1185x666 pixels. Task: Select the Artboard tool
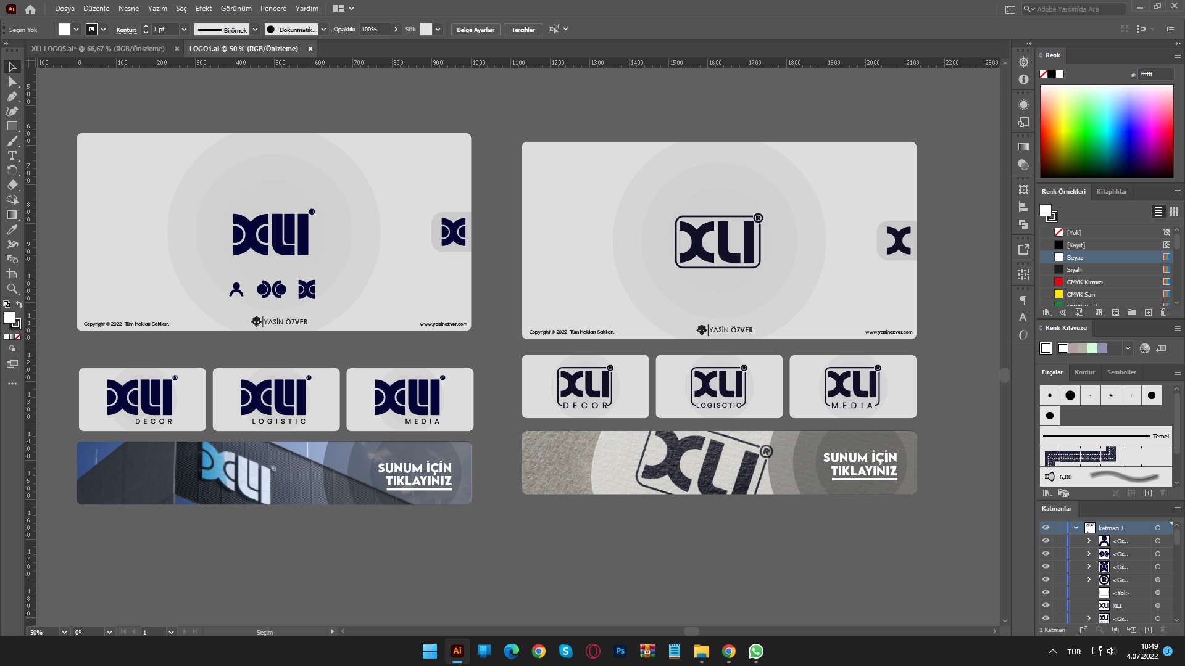(x=12, y=274)
